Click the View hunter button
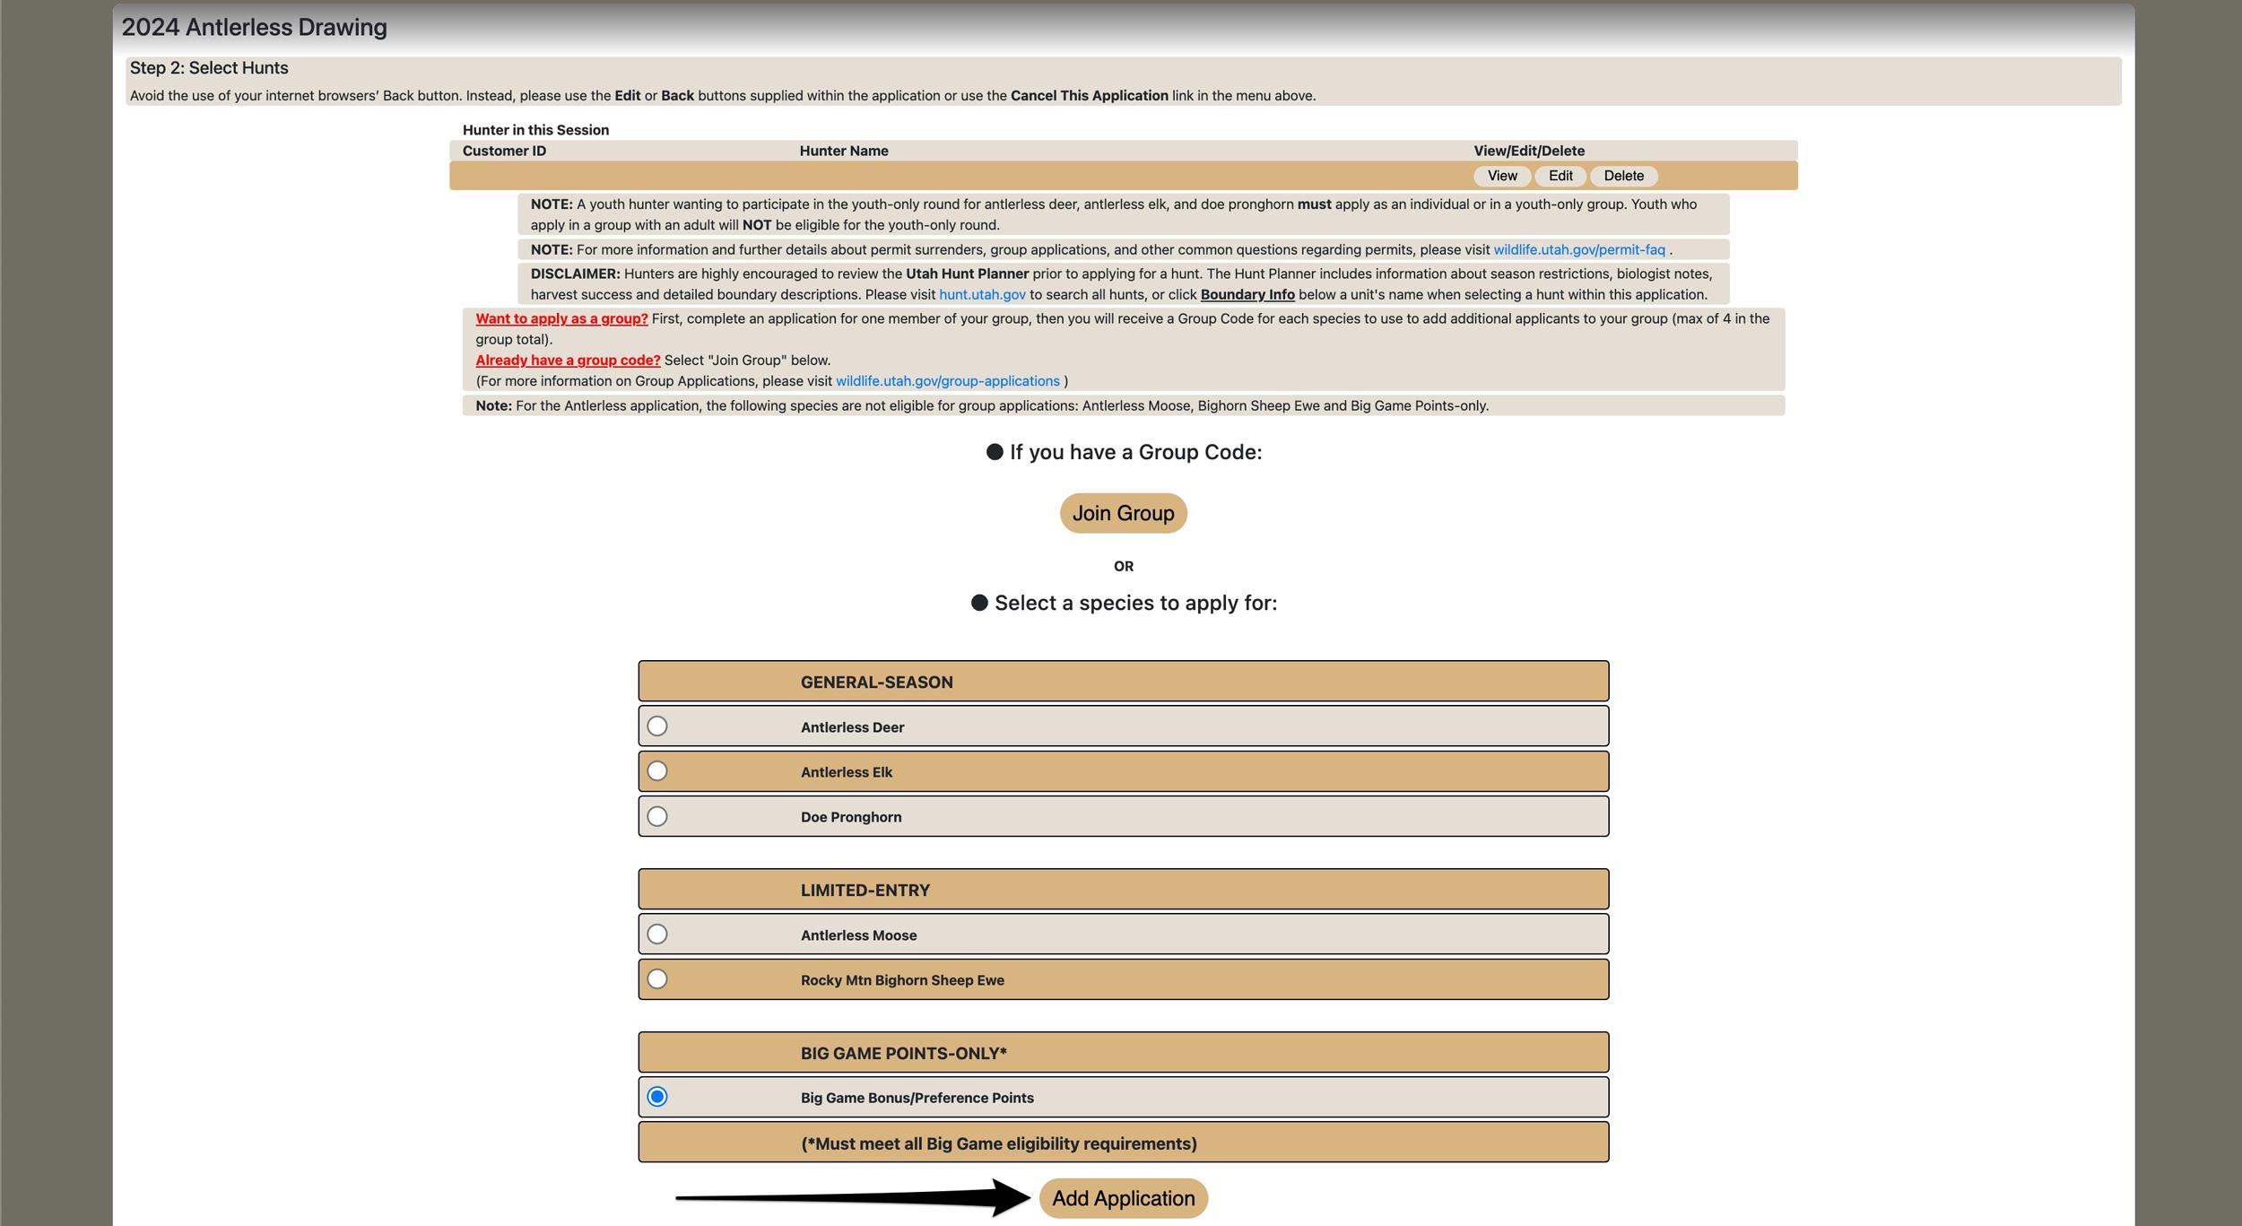This screenshot has height=1226, width=2242. pyautogui.click(x=1502, y=176)
